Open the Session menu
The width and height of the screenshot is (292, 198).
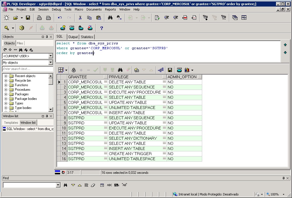tap(43, 9)
